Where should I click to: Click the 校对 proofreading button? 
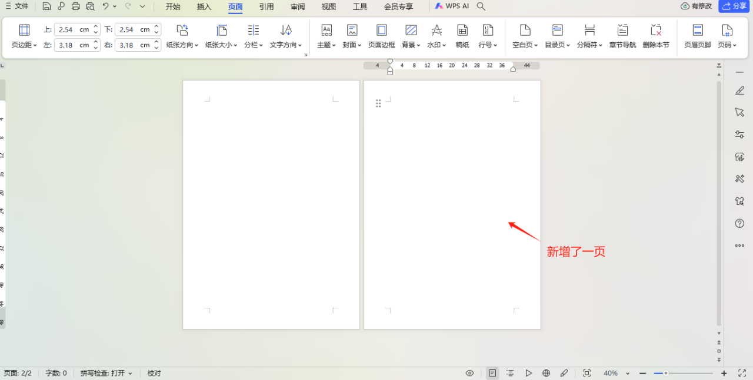pyautogui.click(x=154, y=373)
